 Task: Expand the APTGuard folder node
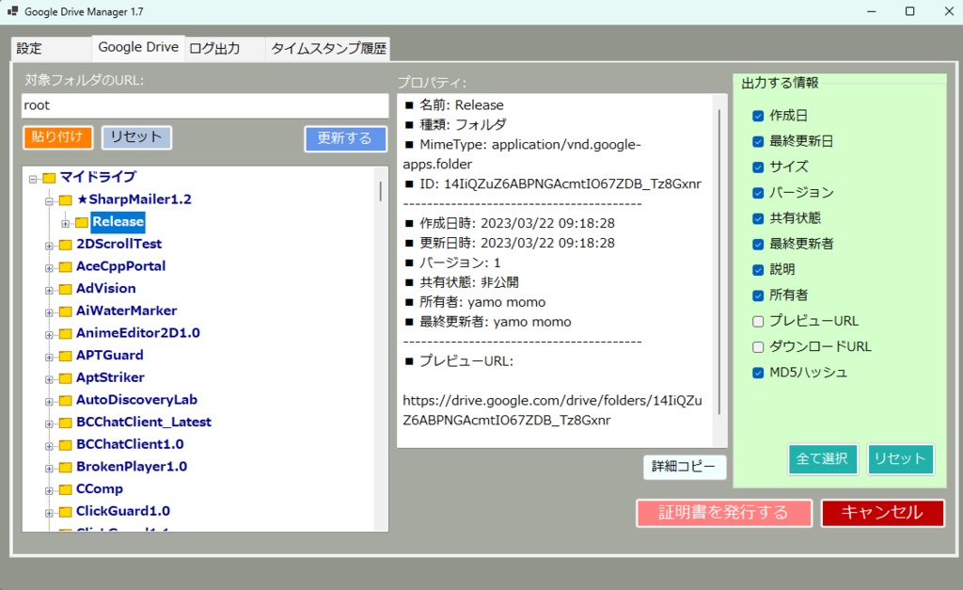tap(49, 357)
